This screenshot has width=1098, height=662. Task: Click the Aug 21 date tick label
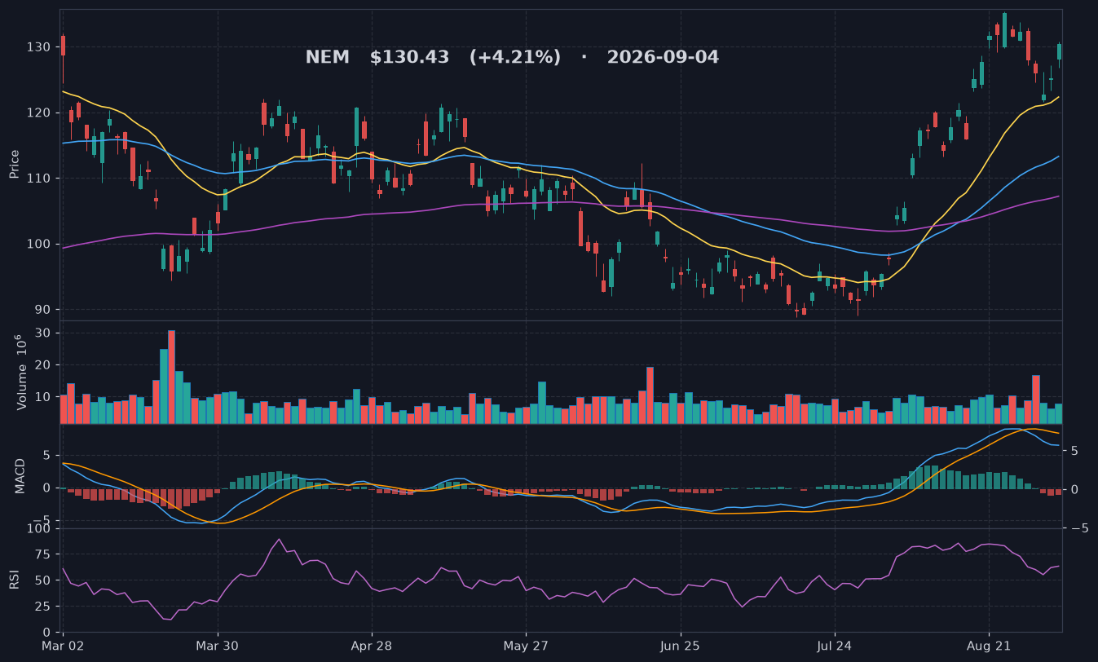tap(989, 646)
